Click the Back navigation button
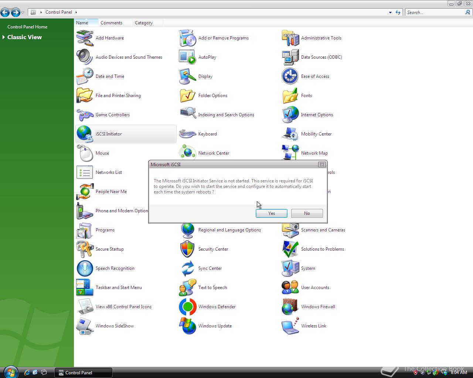The width and height of the screenshot is (473, 378). (5, 13)
